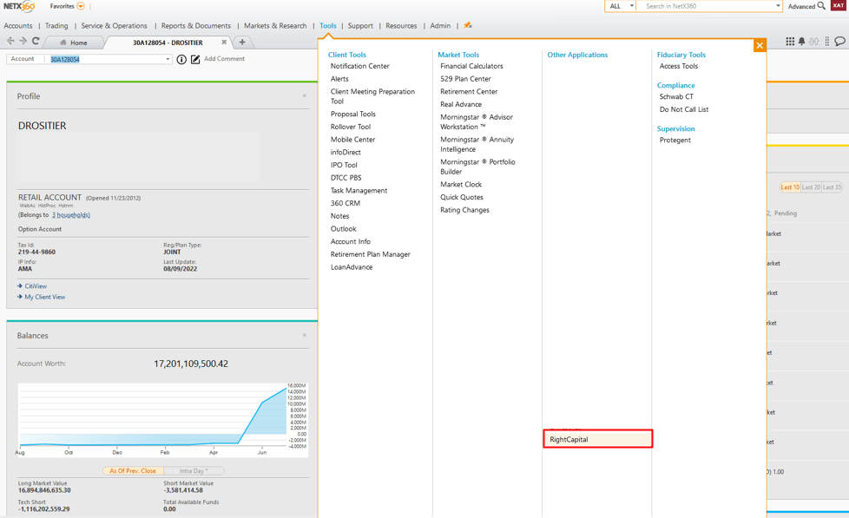The width and height of the screenshot is (849, 518).
Task: Open the Reports & Documents menu
Action: [x=195, y=26]
